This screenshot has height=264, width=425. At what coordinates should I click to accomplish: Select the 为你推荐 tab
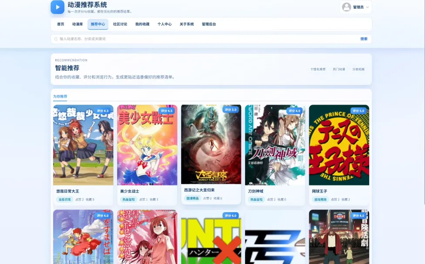60,96
